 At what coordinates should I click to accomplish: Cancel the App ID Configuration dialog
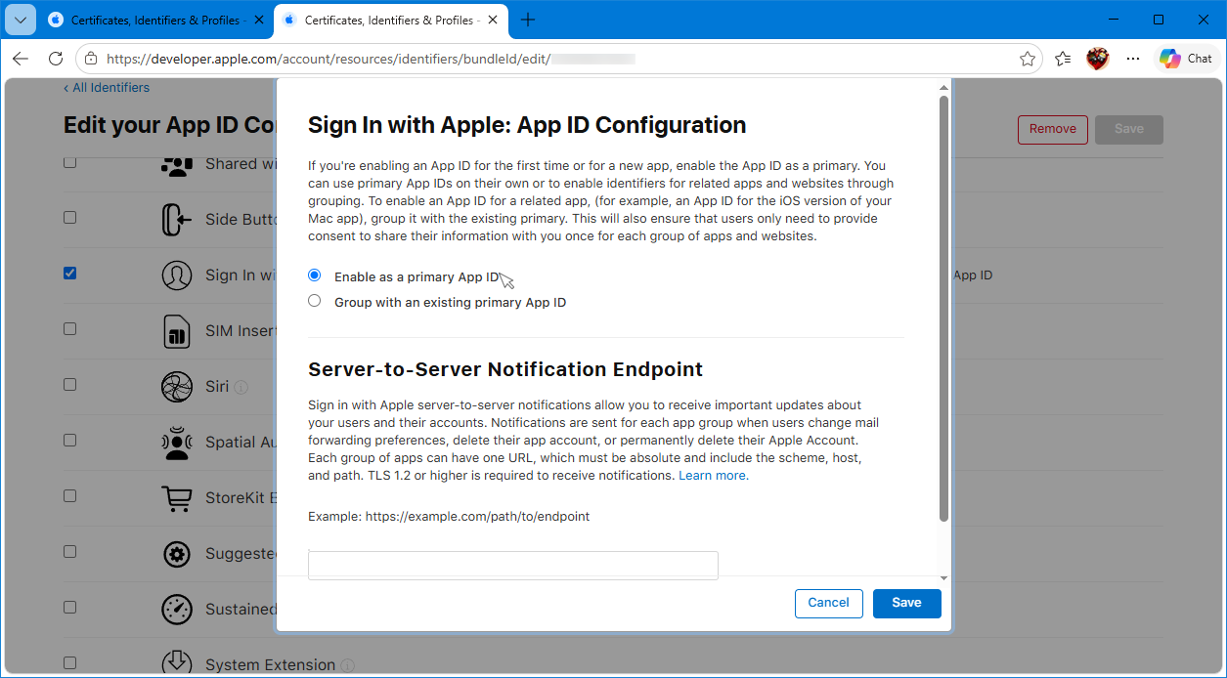pyautogui.click(x=828, y=603)
